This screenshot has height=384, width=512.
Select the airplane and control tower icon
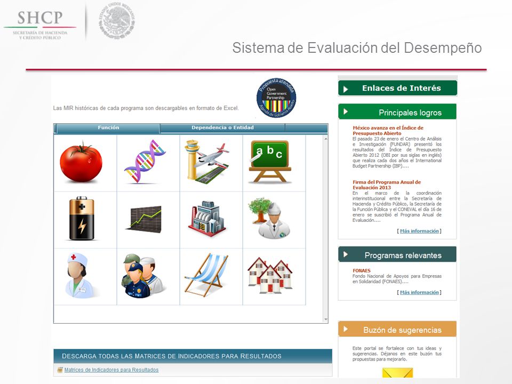[207, 162]
